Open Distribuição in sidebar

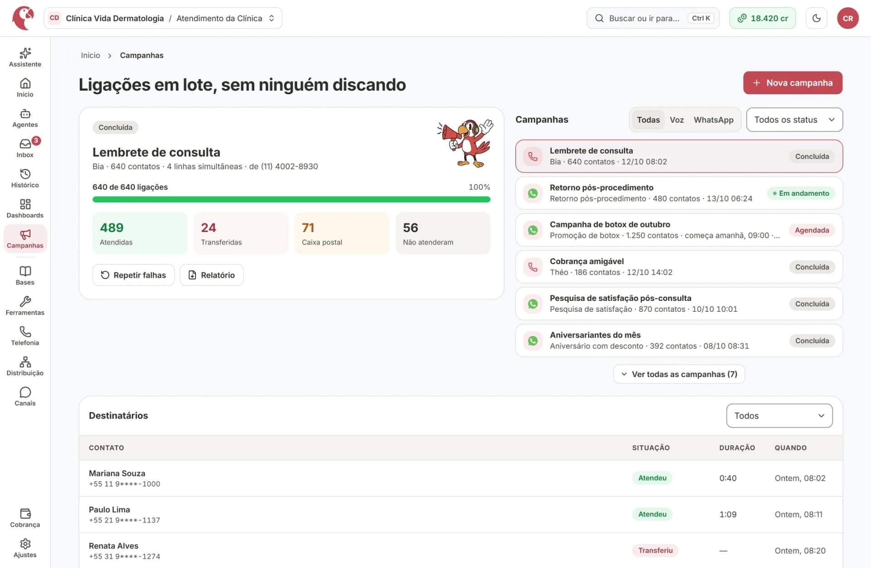[25, 367]
